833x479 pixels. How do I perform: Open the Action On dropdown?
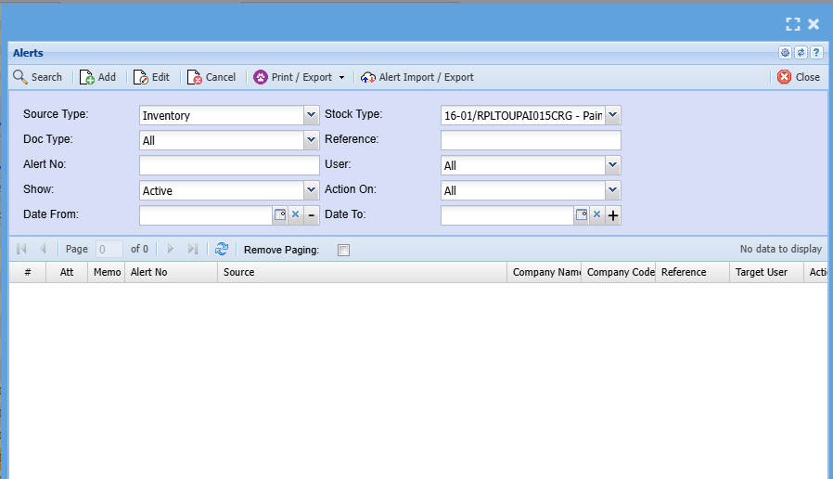point(612,190)
